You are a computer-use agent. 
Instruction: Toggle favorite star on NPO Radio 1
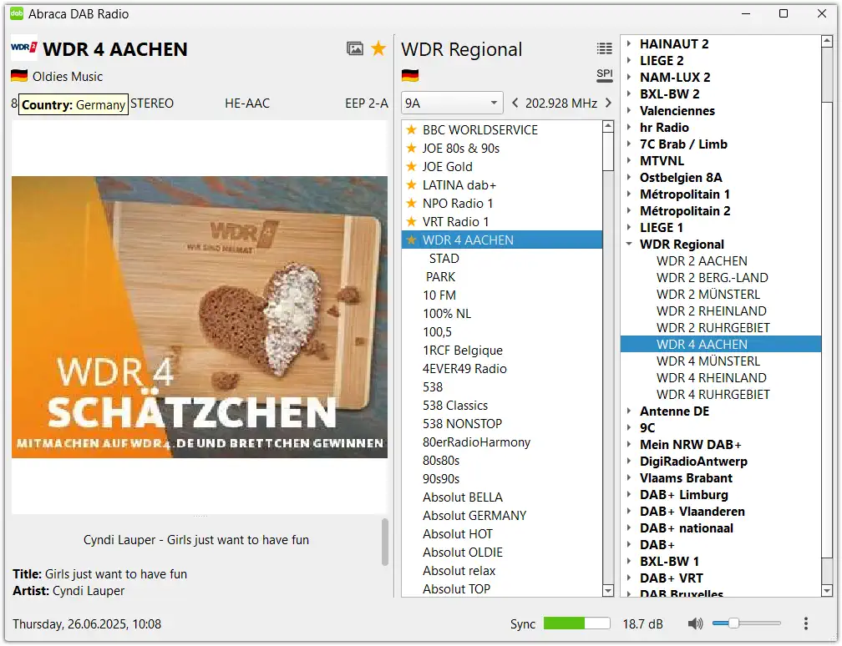[411, 203]
